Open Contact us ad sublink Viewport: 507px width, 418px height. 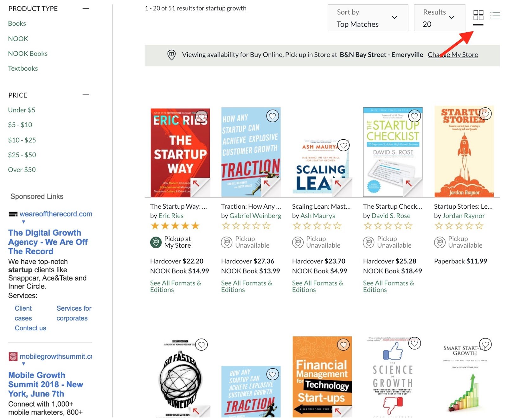30,328
